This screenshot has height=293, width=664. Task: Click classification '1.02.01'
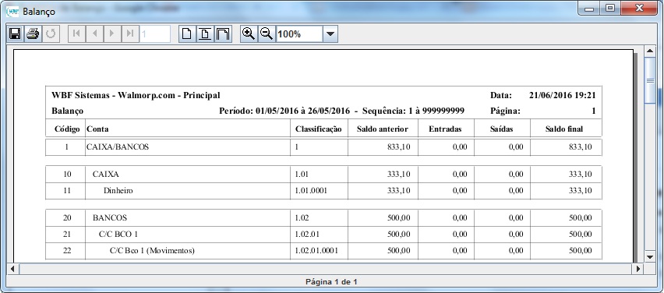(307, 234)
